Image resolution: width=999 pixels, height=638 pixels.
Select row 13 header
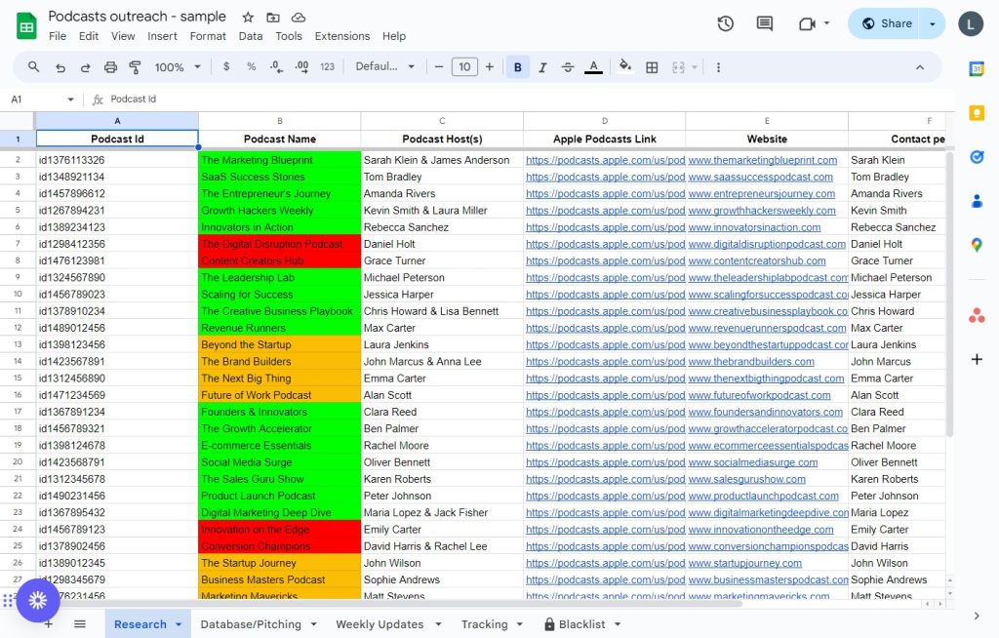click(x=18, y=344)
